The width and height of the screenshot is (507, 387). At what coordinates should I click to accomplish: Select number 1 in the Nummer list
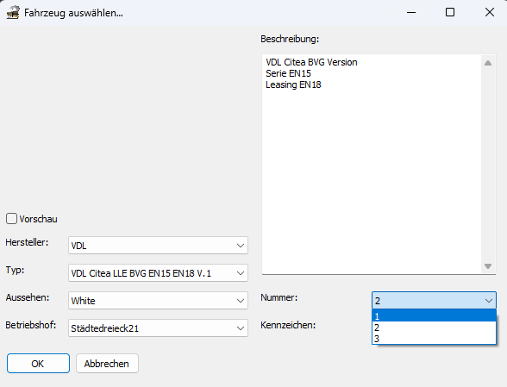point(434,315)
